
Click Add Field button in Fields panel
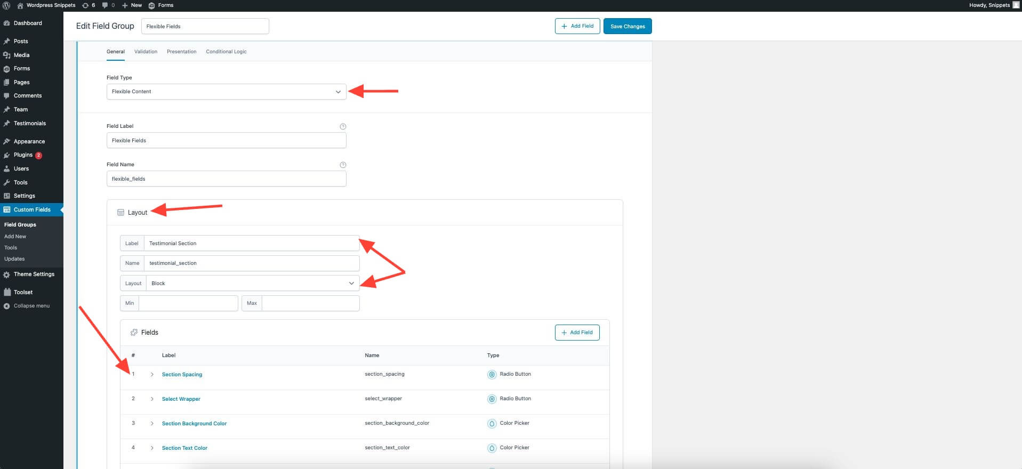[577, 333]
